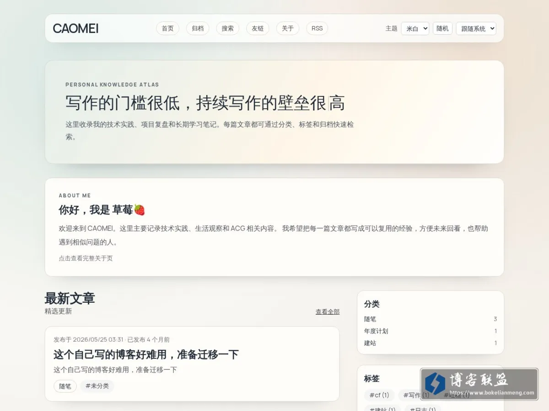Image resolution: width=549 pixels, height=411 pixels.
Task: Open the RSS feed link
Action: click(x=317, y=28)
